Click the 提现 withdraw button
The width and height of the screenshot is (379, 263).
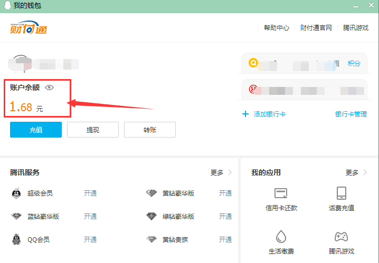(x=93, y=130)
